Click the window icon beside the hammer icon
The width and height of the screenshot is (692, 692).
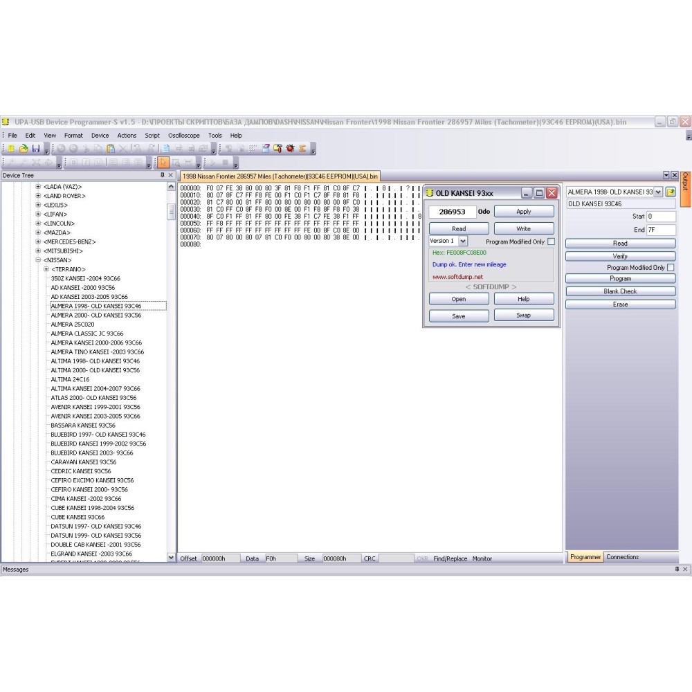[266, 149]
